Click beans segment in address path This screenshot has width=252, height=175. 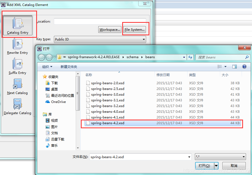[150, 57]
